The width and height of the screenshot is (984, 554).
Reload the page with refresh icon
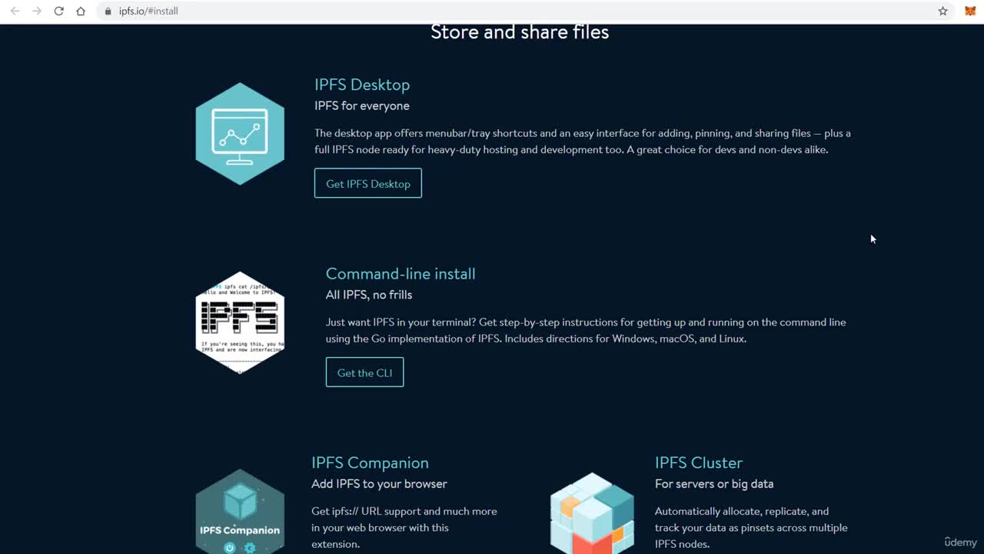click(x=58, y=12)
